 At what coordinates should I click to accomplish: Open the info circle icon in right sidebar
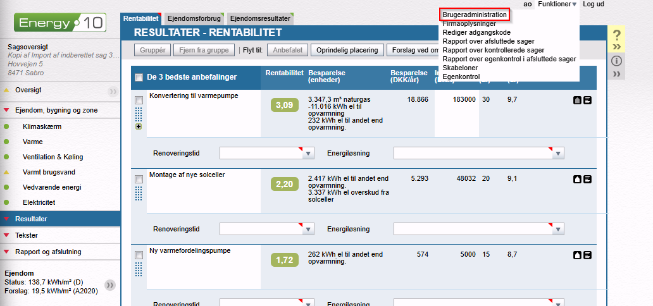pyautogui.click(x=617, y=61)
